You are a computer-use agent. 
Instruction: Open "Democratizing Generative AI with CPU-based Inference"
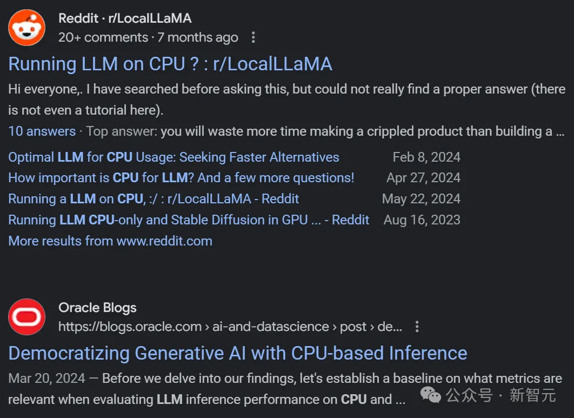[238, 353]
